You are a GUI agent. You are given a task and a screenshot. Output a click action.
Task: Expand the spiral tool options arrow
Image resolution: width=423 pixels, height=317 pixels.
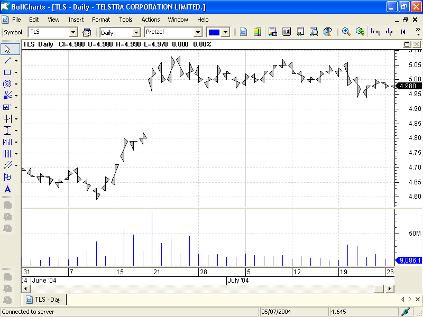pos(16,84)
